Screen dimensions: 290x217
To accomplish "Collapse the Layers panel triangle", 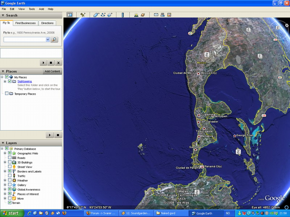I will tap(3, 143).
